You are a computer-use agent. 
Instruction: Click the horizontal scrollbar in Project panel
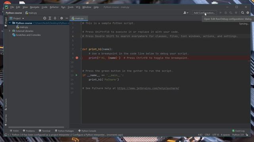tap(36, 127)
